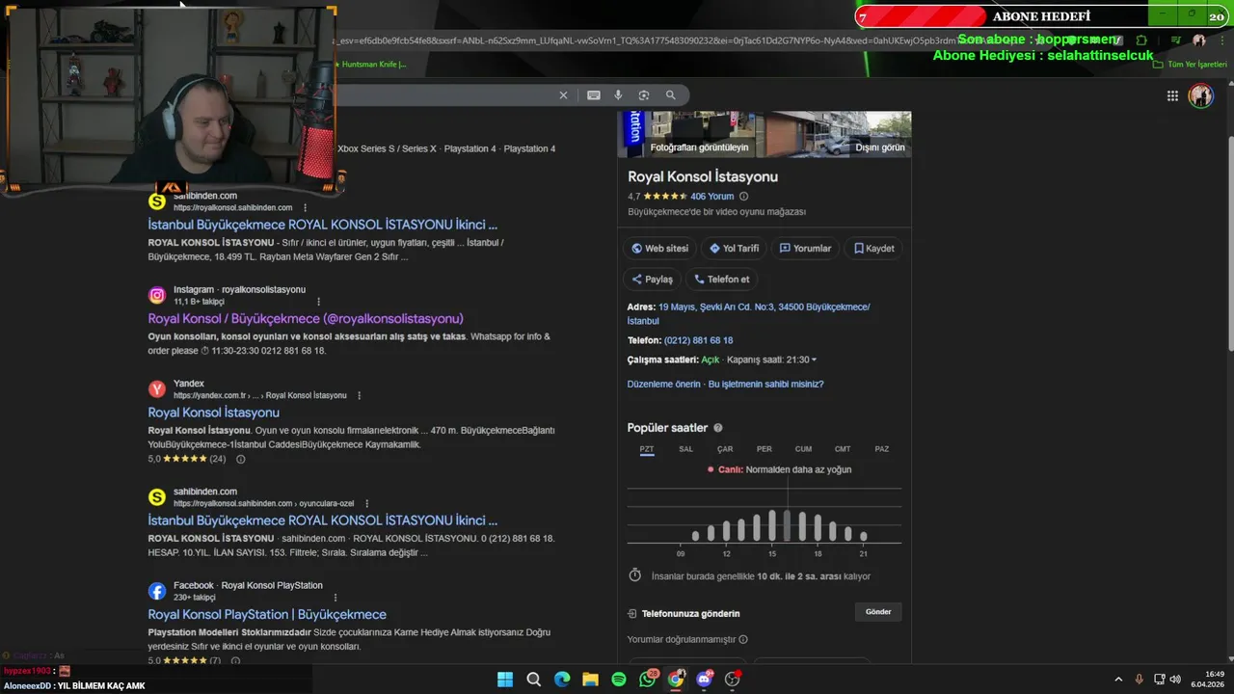Click Telefon et call button
The width and height of the screenshot is (1234, 694).
coord(721,280)
